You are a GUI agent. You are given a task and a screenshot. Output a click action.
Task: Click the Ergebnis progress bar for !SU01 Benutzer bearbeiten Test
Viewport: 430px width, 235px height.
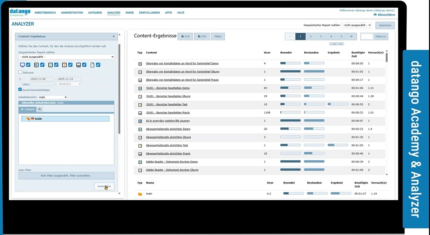coord(338,104)
